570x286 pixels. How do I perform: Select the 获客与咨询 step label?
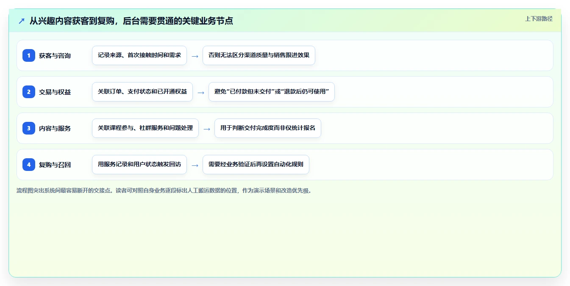tap(55, 55)
